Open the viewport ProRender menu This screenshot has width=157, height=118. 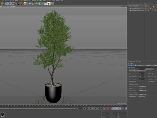click(x=13, y=7)
